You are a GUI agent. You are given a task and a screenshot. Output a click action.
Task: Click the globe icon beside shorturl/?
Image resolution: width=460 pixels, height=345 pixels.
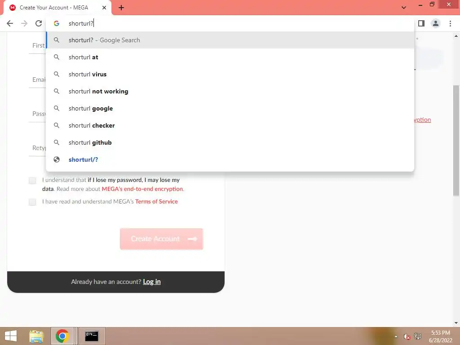coord(57,159)
